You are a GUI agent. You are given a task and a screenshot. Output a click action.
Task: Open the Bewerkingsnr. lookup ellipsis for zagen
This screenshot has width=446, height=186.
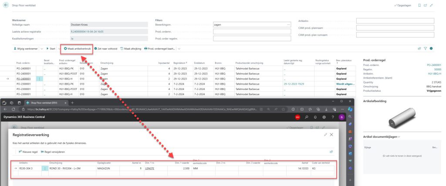(288, 25)
